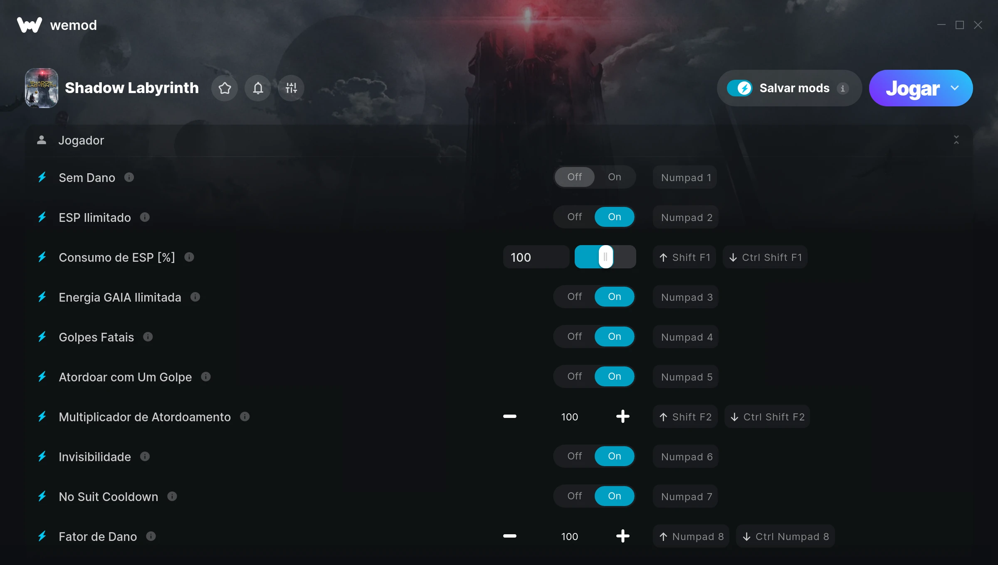Click the Jogador category header

(81, 140)
